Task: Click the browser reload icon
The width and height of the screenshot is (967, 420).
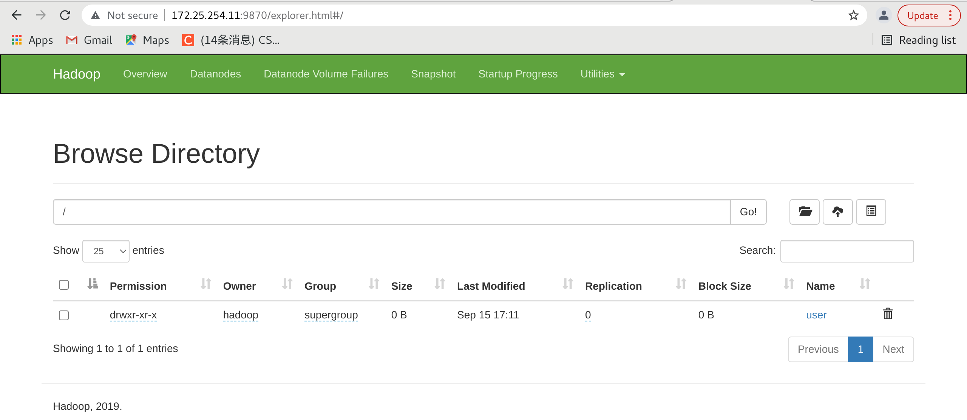Action: click(65, 15)
